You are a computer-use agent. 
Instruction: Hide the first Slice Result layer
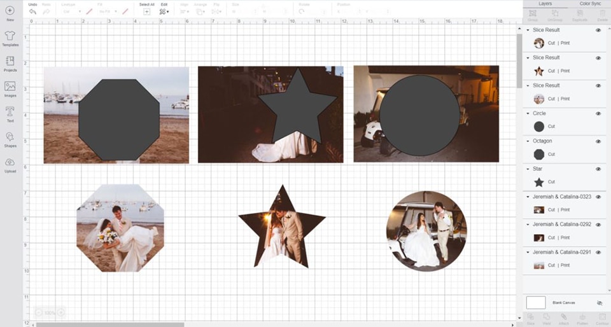point(598,30)
